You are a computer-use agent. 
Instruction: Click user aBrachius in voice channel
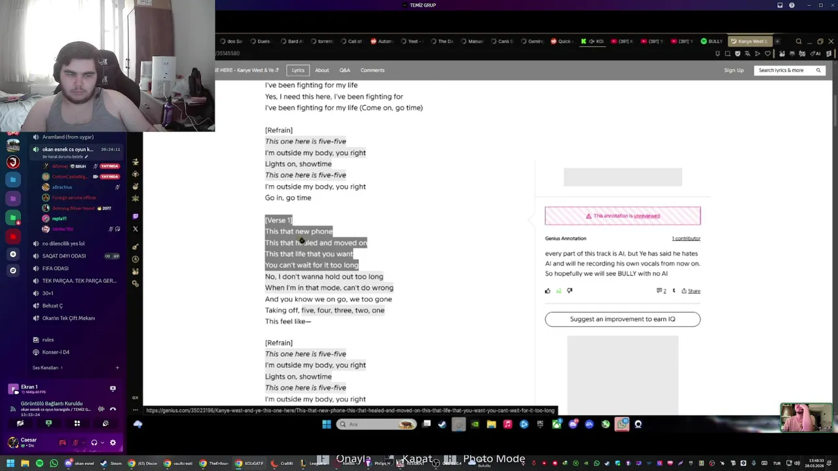[62, 187]
